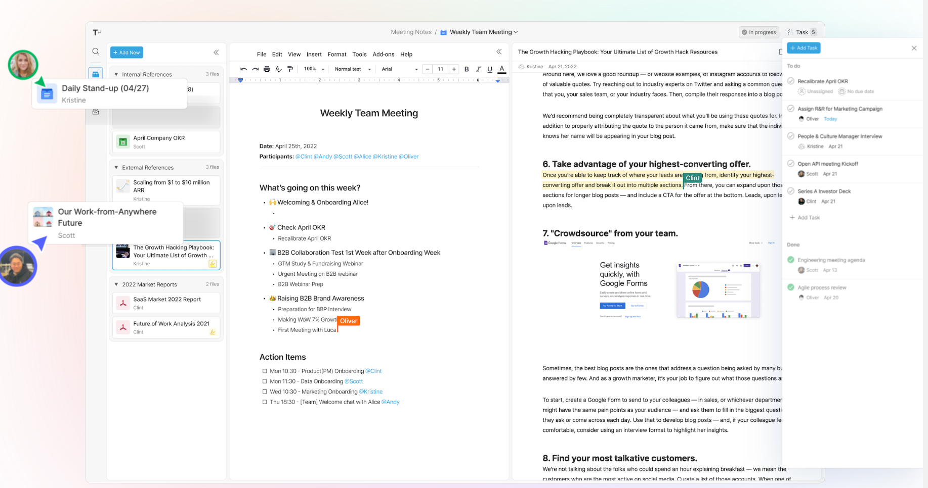Toggle bold formatting
The image size is (928, 488).
point(467,69)
